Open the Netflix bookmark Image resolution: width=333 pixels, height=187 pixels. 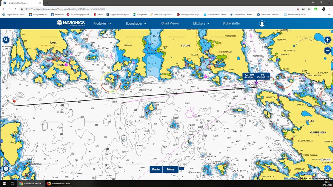pyautogui.click(x=99, y=14)
